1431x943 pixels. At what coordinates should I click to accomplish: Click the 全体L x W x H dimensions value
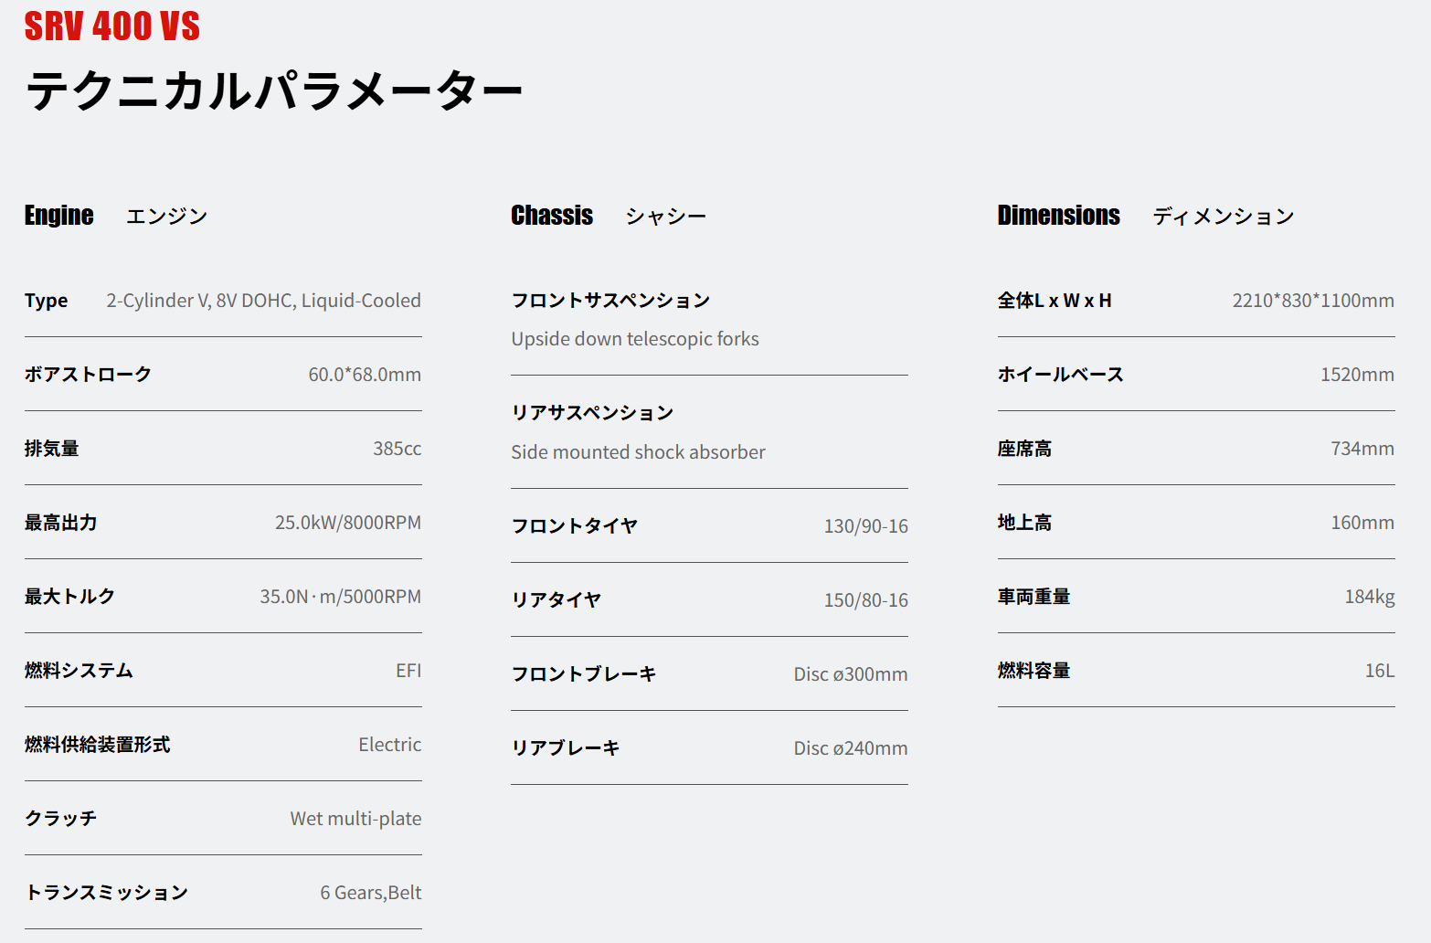point(1312,301)
